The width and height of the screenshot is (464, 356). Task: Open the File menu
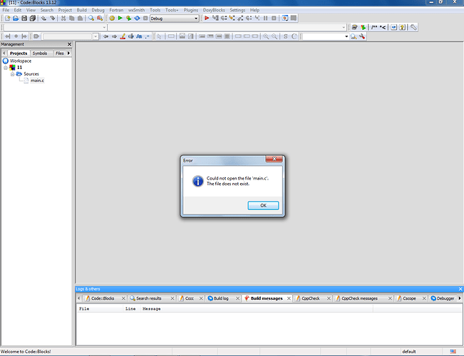(6, 10)
